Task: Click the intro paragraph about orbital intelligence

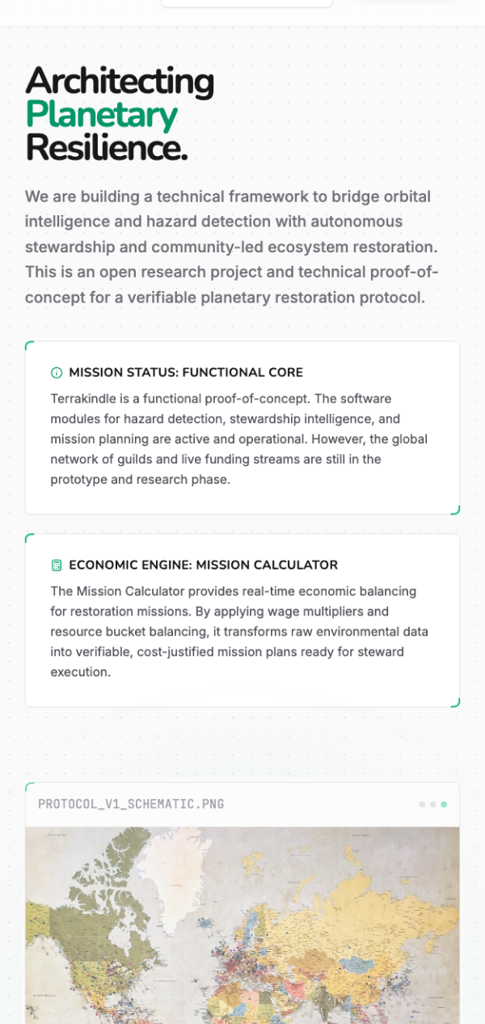Action: tap(232, 247)
